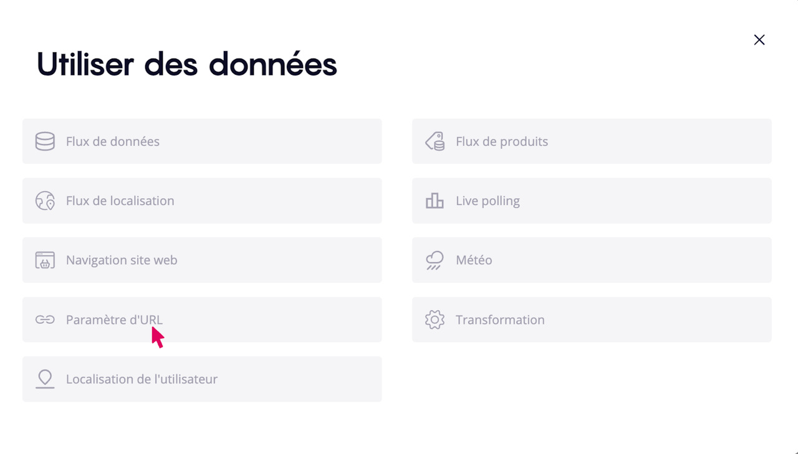Image resolution: width=798 pixels, height=454 pixels.
Task: Click the gear icon for Transformation
Action: 435,320
